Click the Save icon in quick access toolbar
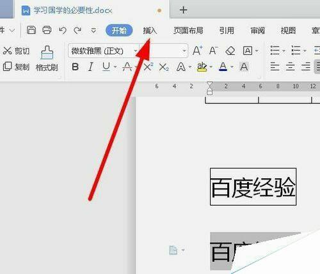320x274 pixels. pyautogui.click(x=31, y=30)
